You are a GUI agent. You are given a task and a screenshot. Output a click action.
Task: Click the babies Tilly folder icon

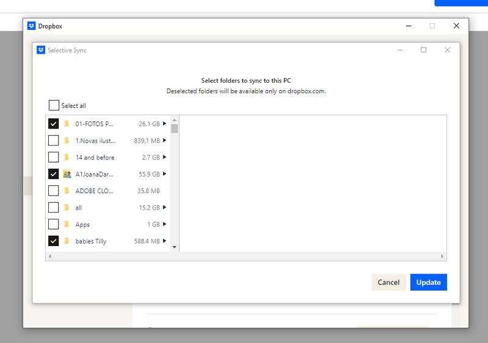[67, 241]
